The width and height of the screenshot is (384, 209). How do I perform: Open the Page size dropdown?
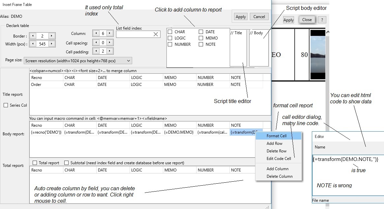[128, 60]
